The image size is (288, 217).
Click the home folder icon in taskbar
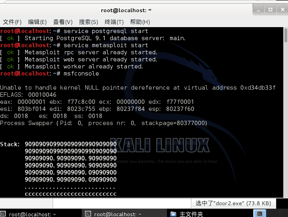(173, 214)
